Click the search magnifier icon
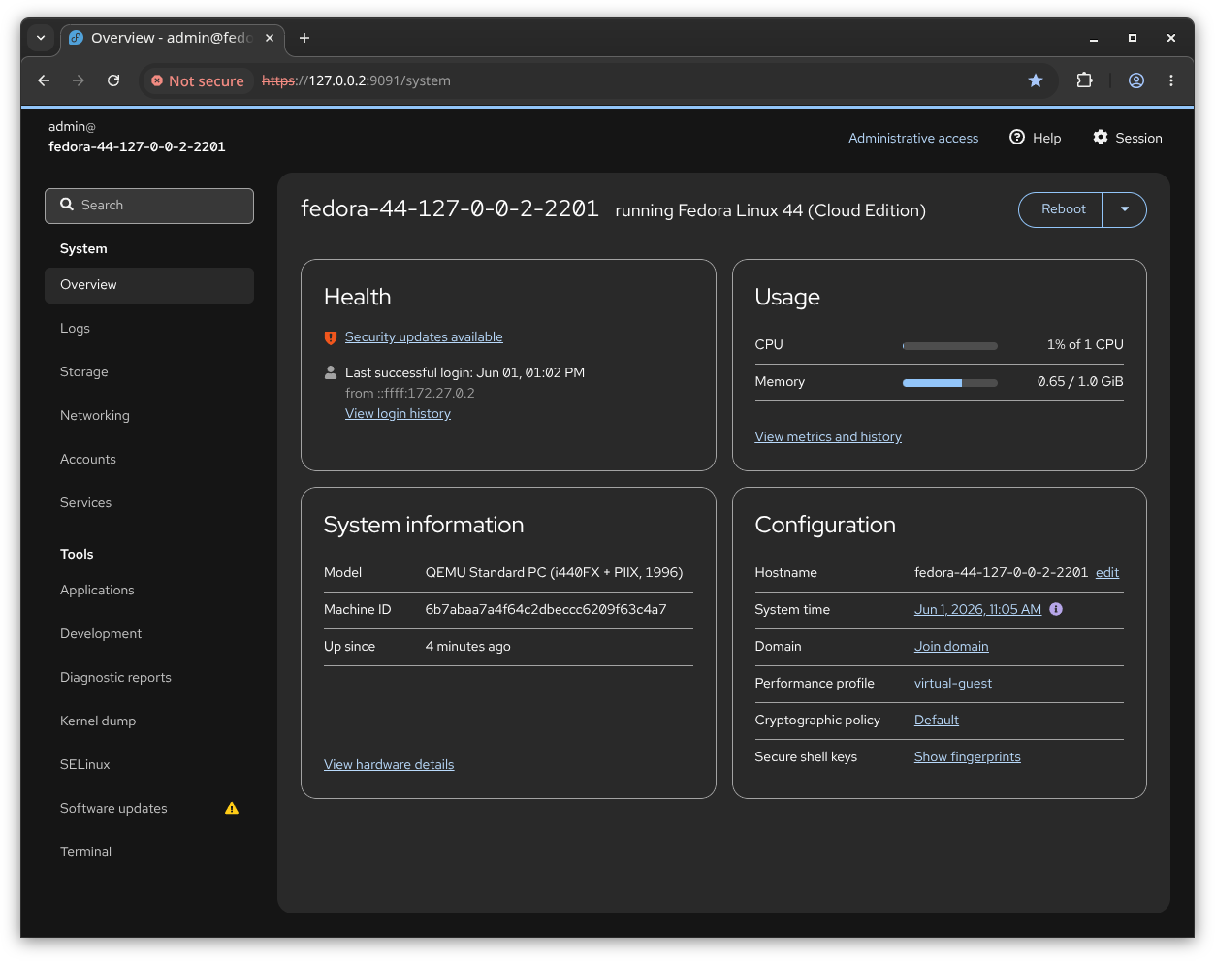The width and height of the screenshot is (1215, 961). [x=67, y=205]
